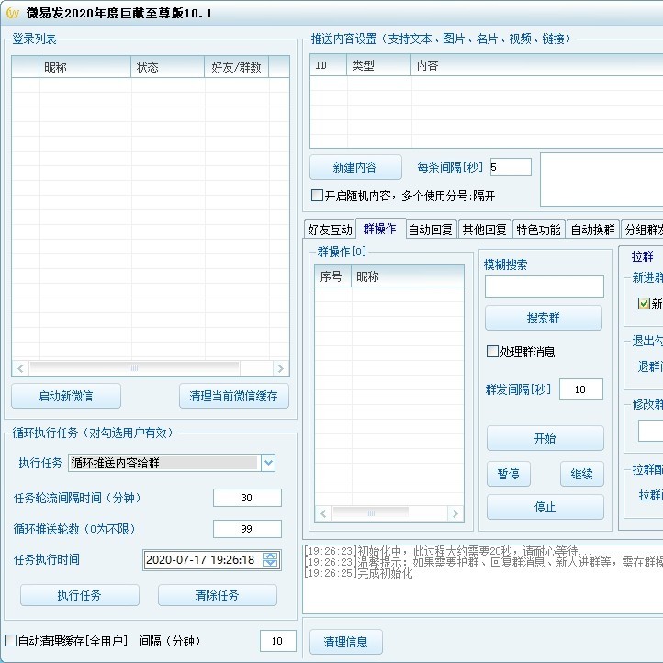Click the 类型 column header
The height and width of the screenshot is (663, 663).
click(x=379, y=65)
